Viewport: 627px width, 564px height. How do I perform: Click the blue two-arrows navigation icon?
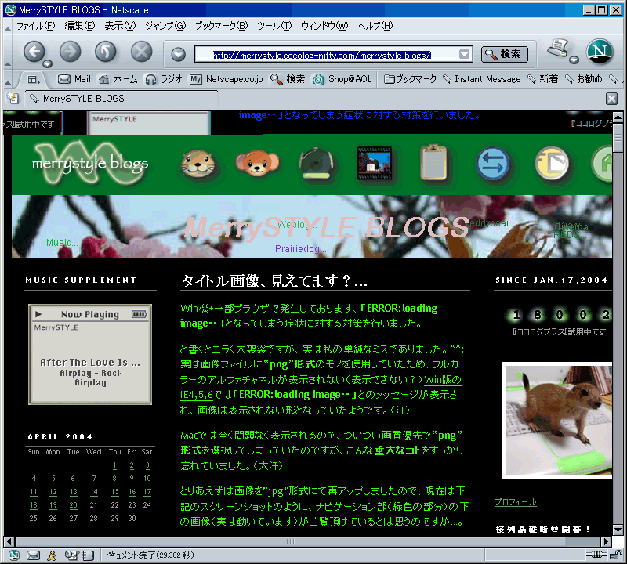point(493,164)
